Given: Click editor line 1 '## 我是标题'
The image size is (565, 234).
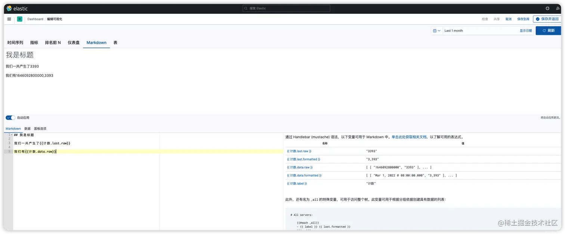Looking at the screenshot, I should pos(24,135).
